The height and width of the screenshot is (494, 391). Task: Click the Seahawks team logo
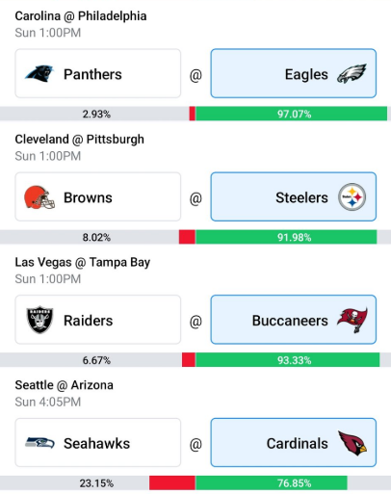tap(39, 443)
